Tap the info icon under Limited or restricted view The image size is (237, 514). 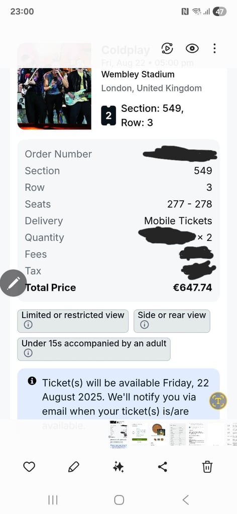pyautogui.click(x=28, y=325)
